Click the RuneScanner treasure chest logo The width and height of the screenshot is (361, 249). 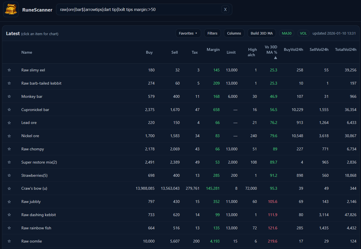(x=11, y=10)
